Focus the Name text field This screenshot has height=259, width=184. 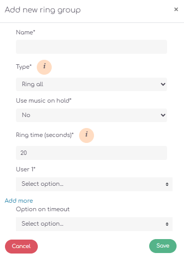click(92, 47)
